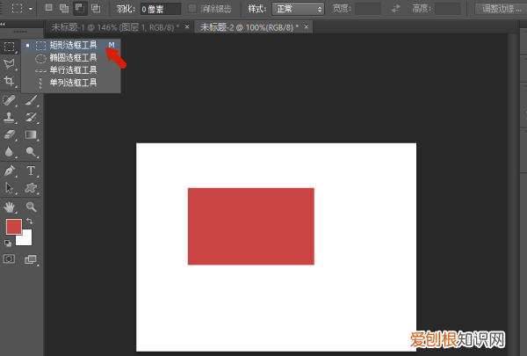Screen dimensions: 527x356
Task: Select the Polygonal Lasso tool
Action: (10, 64)
